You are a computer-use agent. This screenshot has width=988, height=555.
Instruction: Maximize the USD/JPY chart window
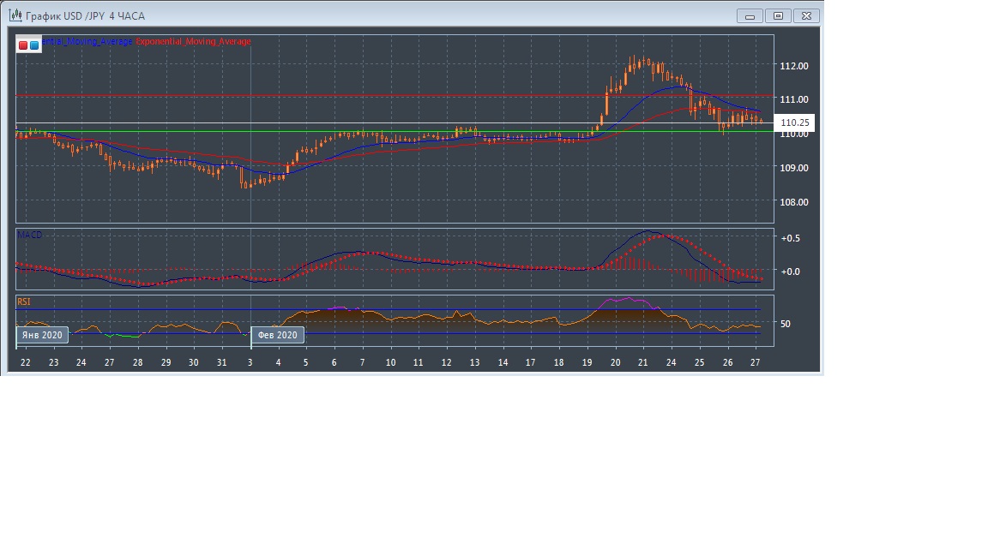778,15
